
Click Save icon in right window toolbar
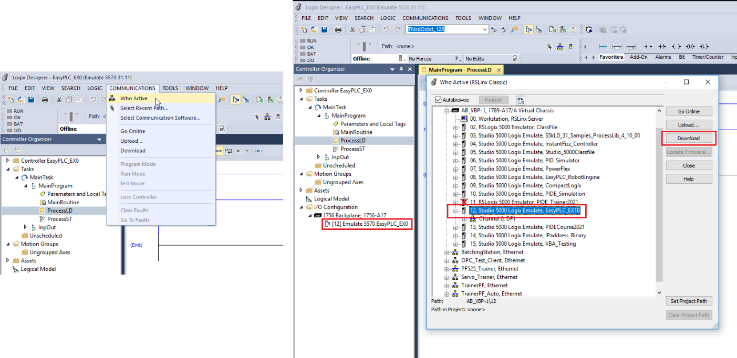click(324, 29)
